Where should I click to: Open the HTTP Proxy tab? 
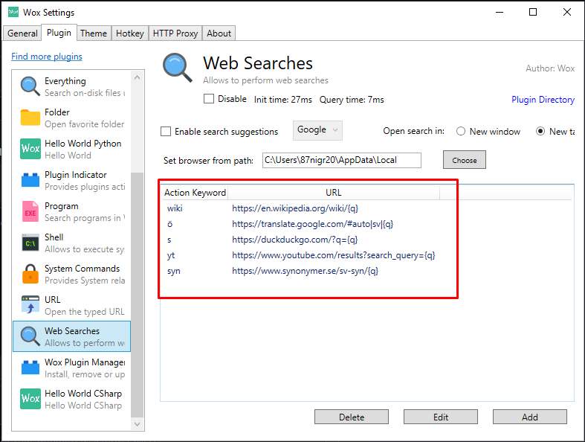(x=175, y=33)
